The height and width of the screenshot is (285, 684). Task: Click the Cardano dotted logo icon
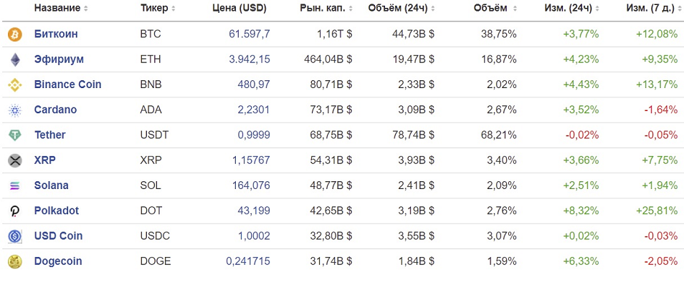click(x=15, y=110)
